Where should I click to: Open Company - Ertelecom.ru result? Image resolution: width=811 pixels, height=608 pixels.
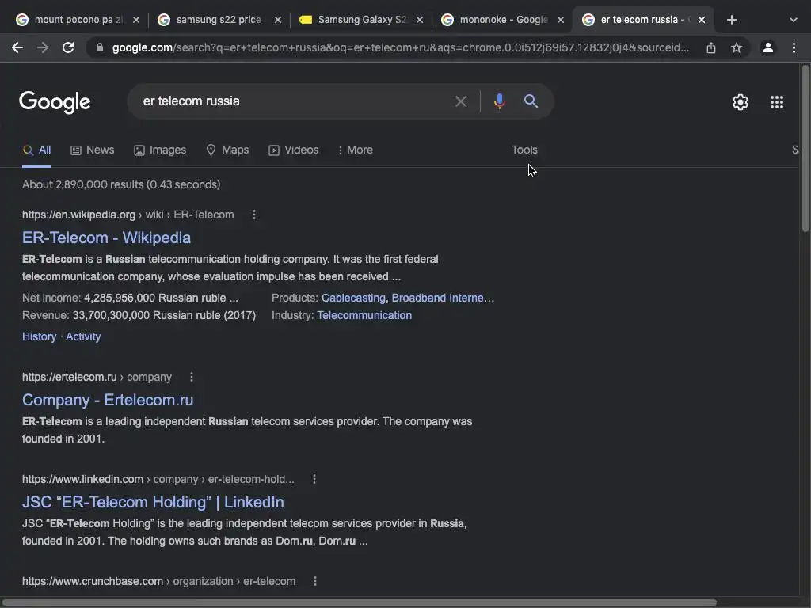(108, 400)
